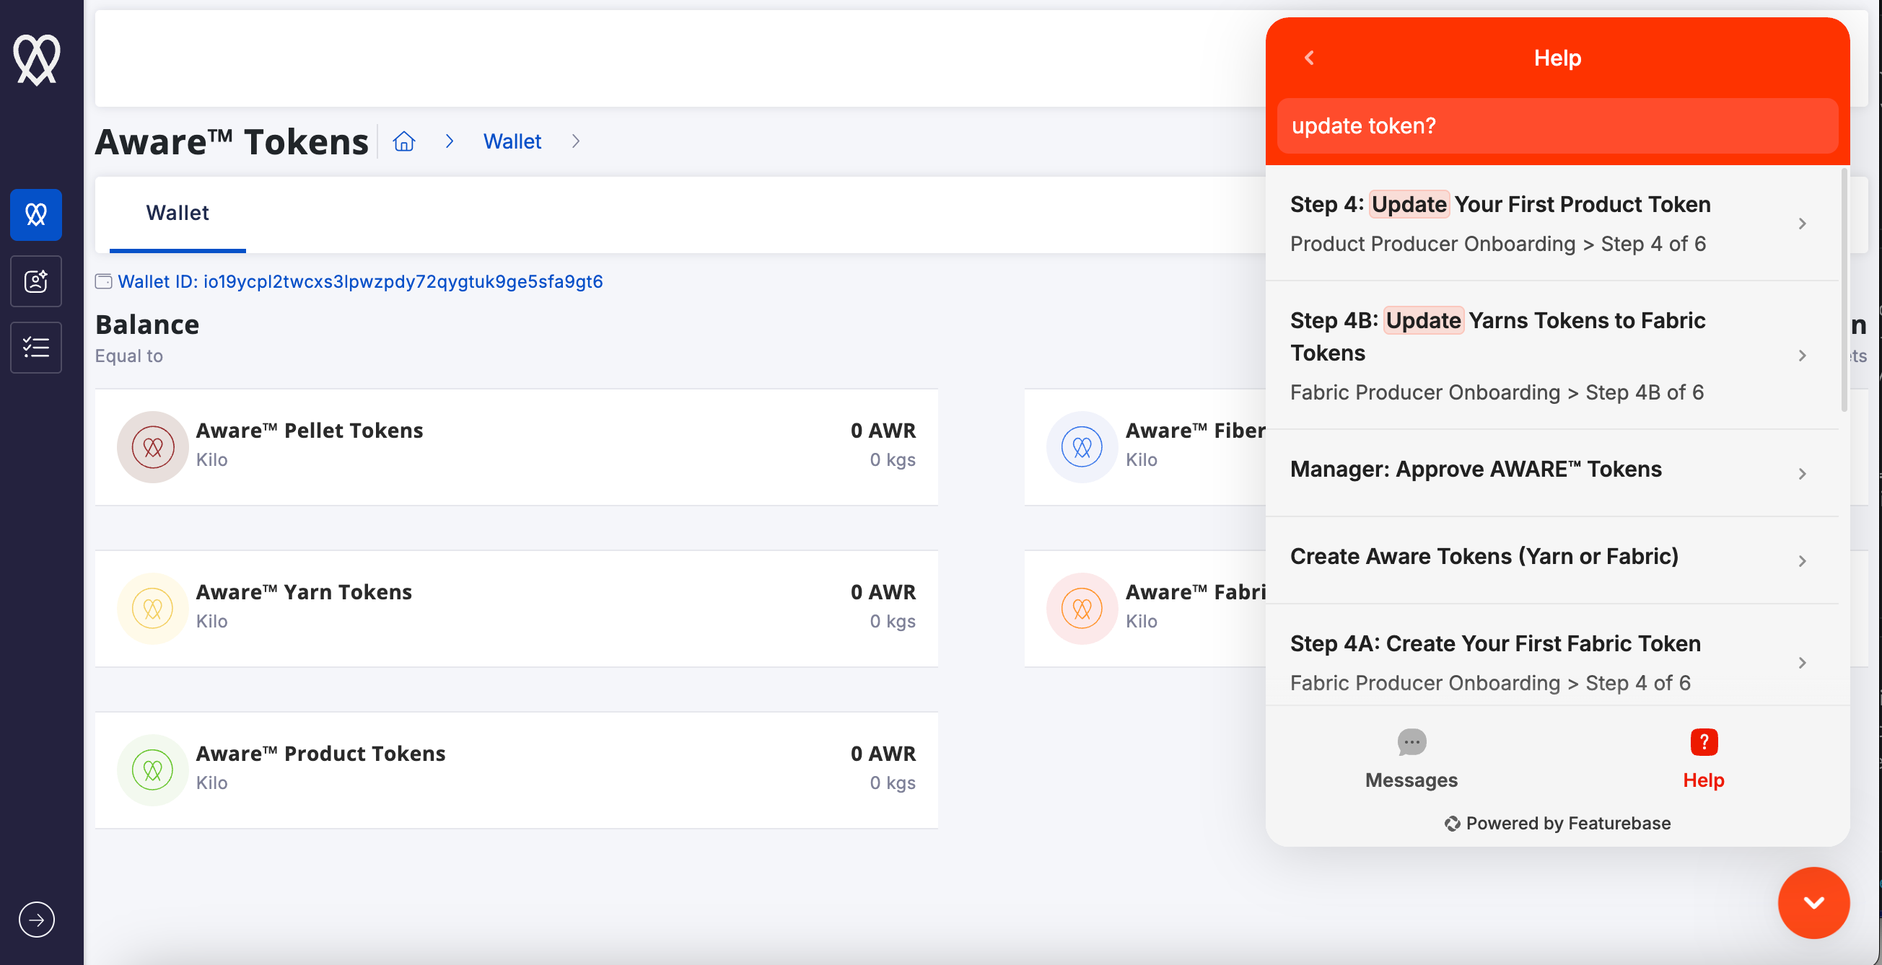
Task: Click the 'Aware™ Yarn Tokens' title
Action: (304, 592)
